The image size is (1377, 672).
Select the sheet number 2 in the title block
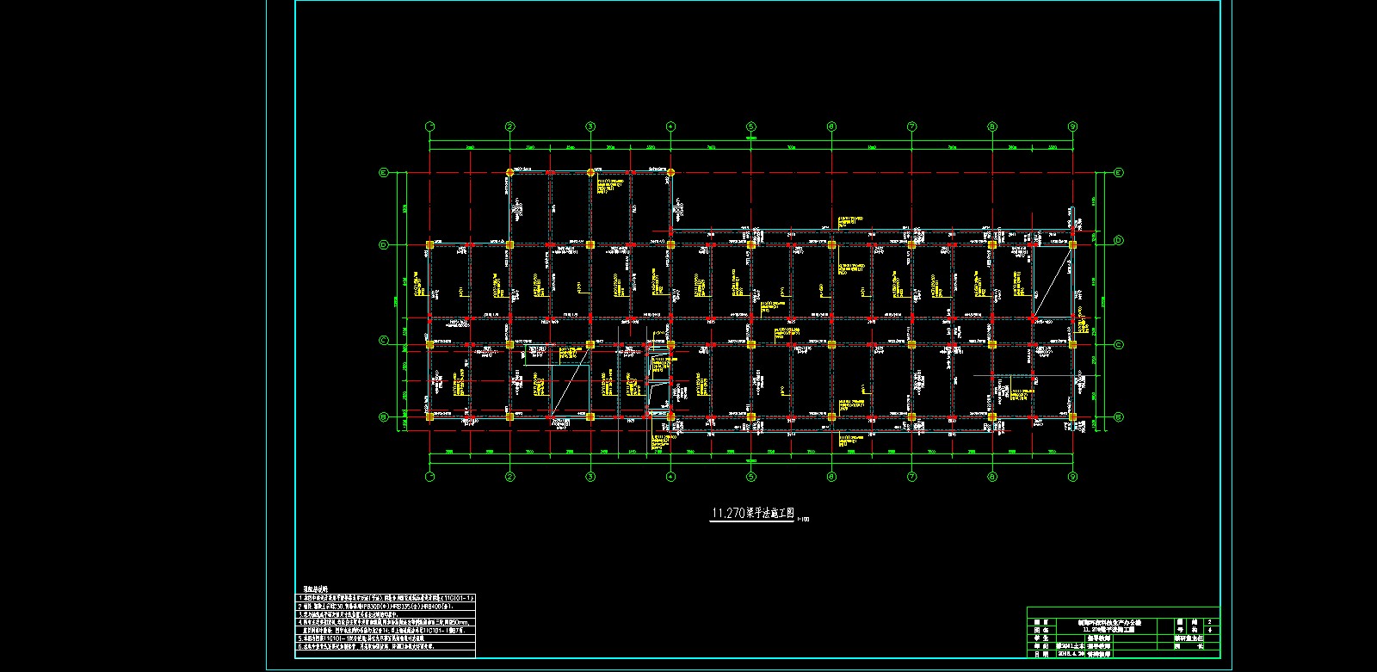point(1209,622)
